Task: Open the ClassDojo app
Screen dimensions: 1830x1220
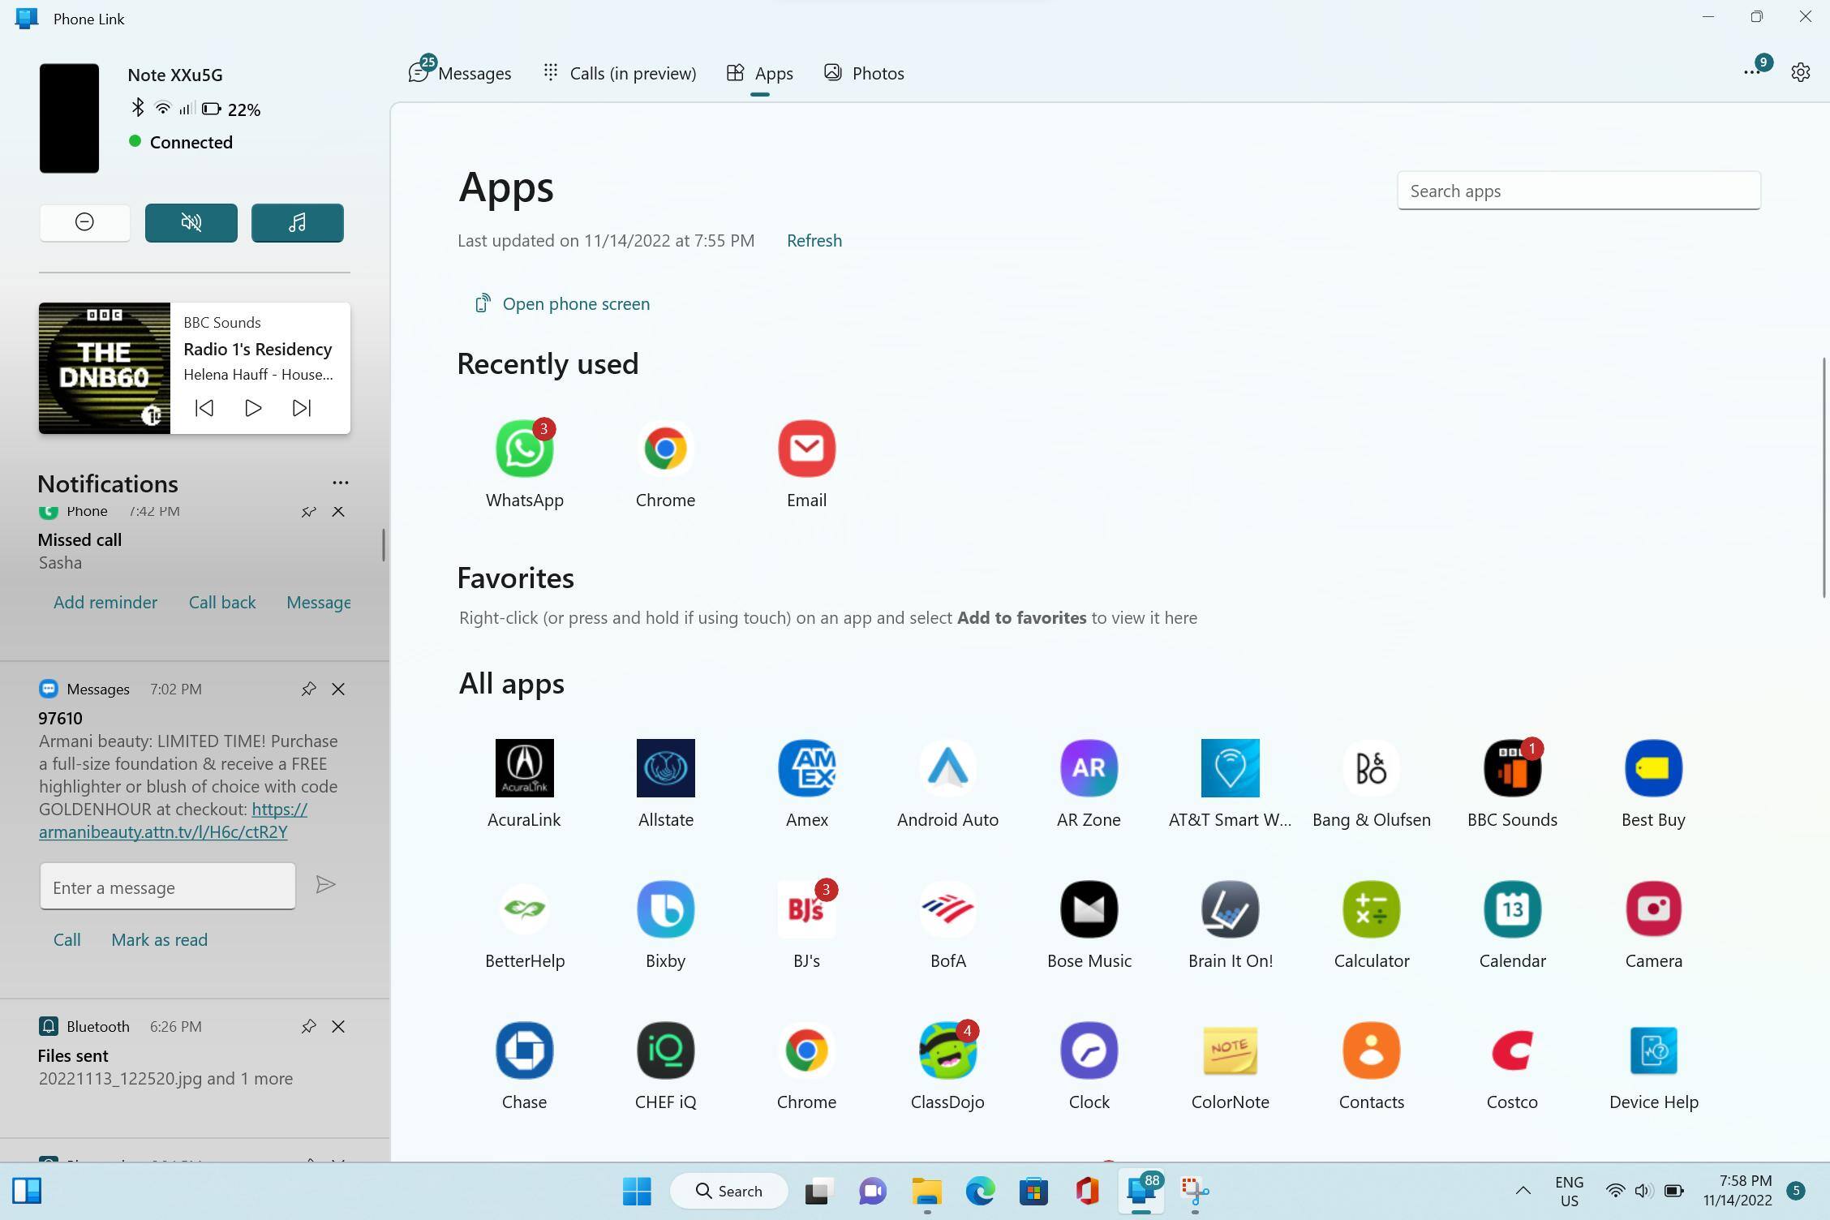Action: pyautogui.click(x=947, y=1050)
